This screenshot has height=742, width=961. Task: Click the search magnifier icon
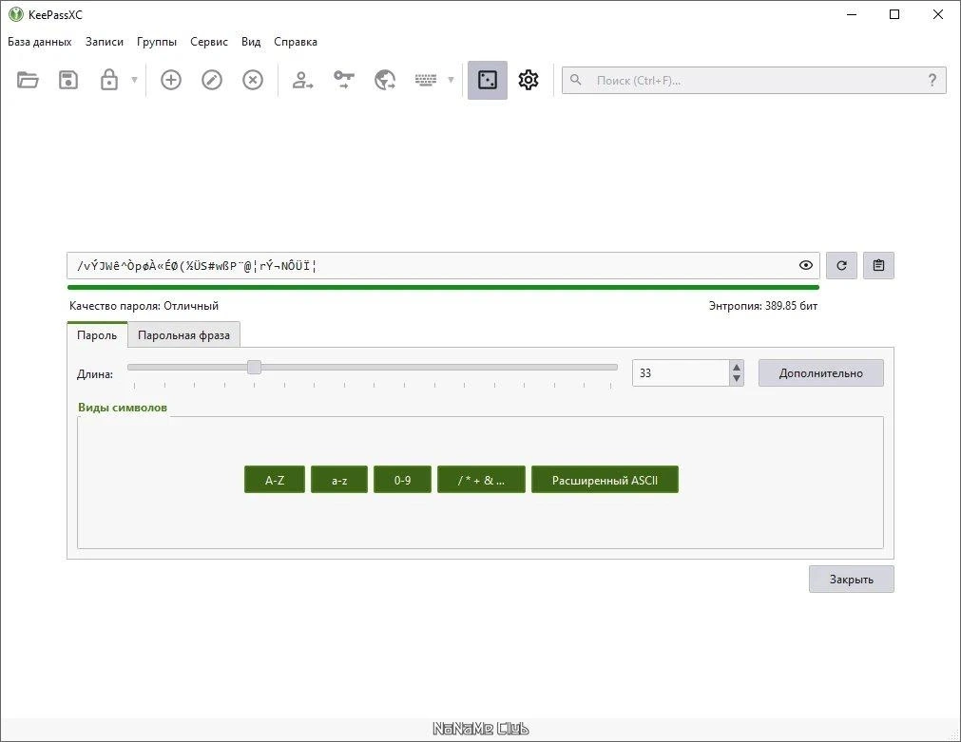click(575, 80)
